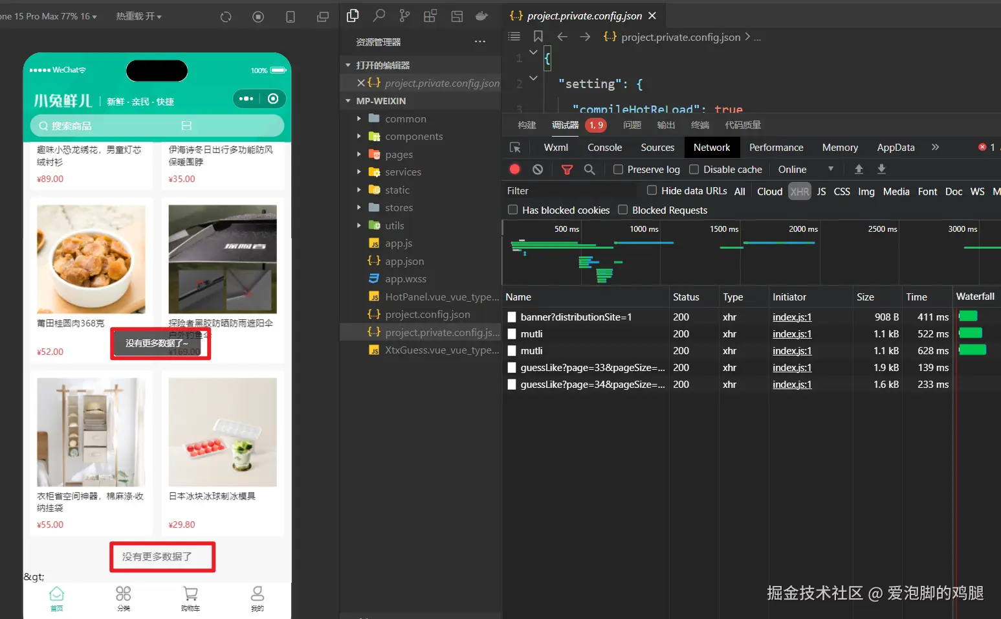Screen dimensions: 1001x619
Task: Click the network Filter input field
Action: point(569,191)
